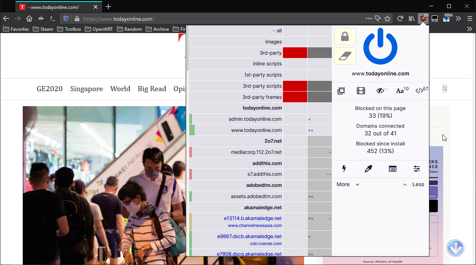Click the uBlock Origin big power button
The image size is (476, 265).
[x=380, y=46]
